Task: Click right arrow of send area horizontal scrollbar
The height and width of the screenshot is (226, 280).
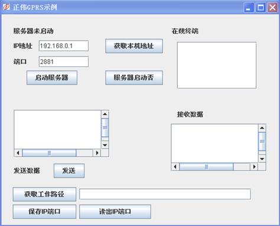Action: tap(97, 153)
